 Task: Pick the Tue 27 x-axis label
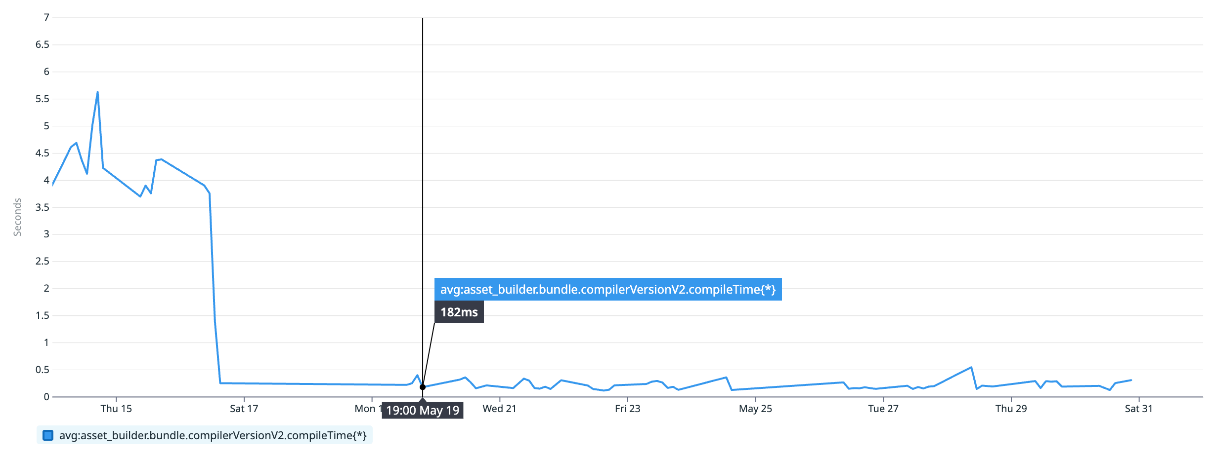pyautogui.click(x=883, y=409)
